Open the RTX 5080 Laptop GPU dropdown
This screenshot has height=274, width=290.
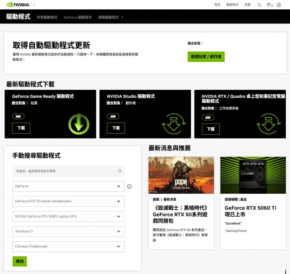point(69,216)
